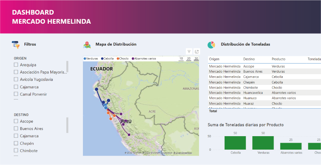Select the Verduras legend marker

pyautogui.click(x=85, y=58)
